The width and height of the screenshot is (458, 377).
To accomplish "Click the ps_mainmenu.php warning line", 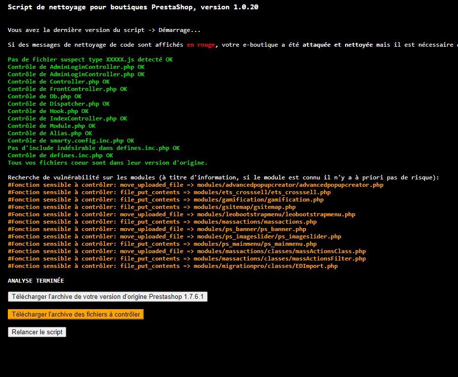I will click(x=162, y=244).
